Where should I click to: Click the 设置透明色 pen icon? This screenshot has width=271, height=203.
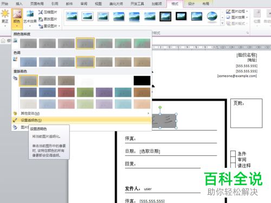click(15, 120)
